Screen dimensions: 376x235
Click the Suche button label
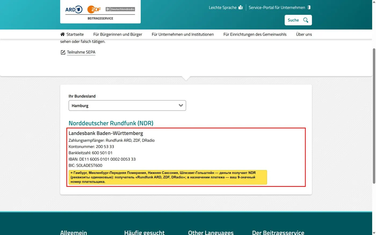coord(293,20)
